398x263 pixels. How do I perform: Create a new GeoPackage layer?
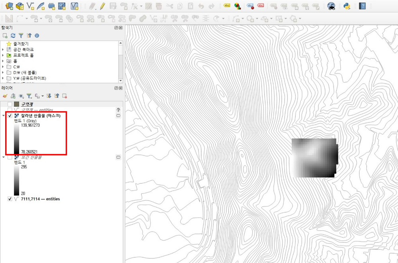pyautogui.click(x=20, y=6)
